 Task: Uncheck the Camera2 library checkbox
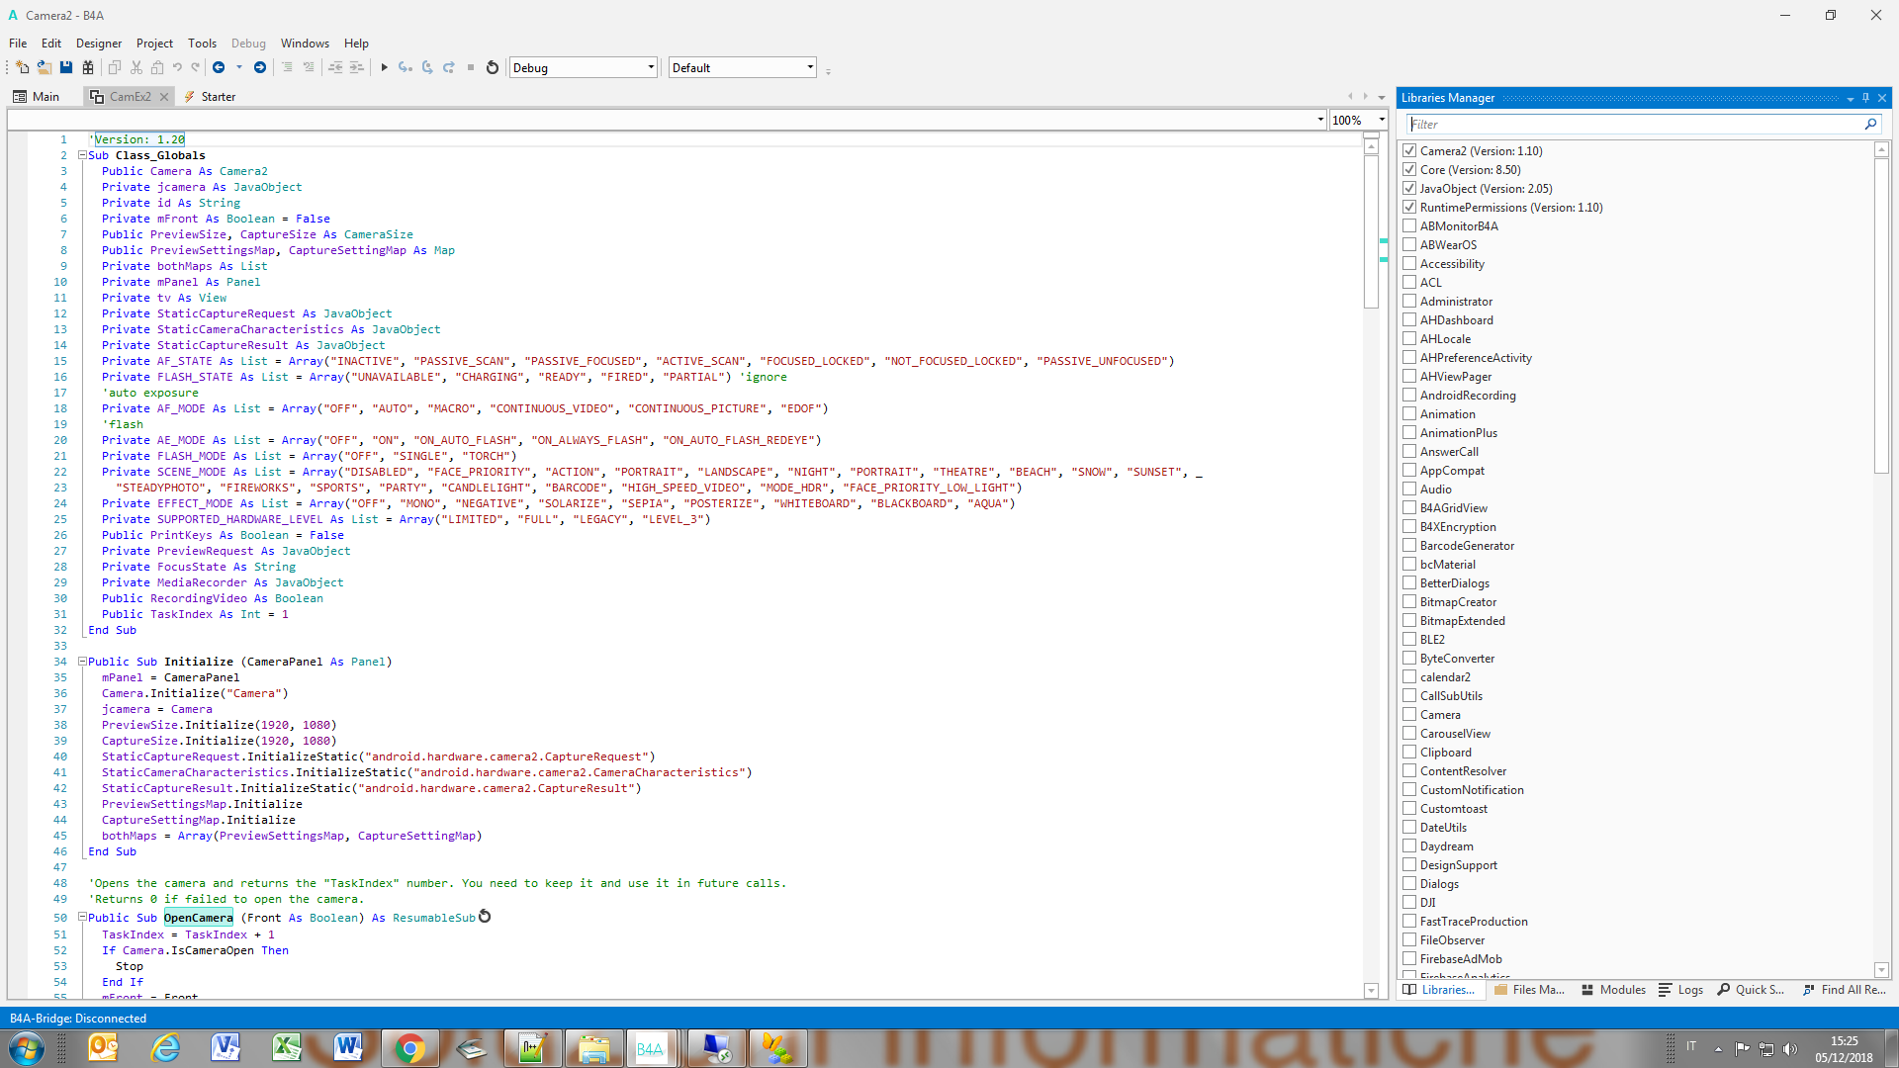[1409, 151]
